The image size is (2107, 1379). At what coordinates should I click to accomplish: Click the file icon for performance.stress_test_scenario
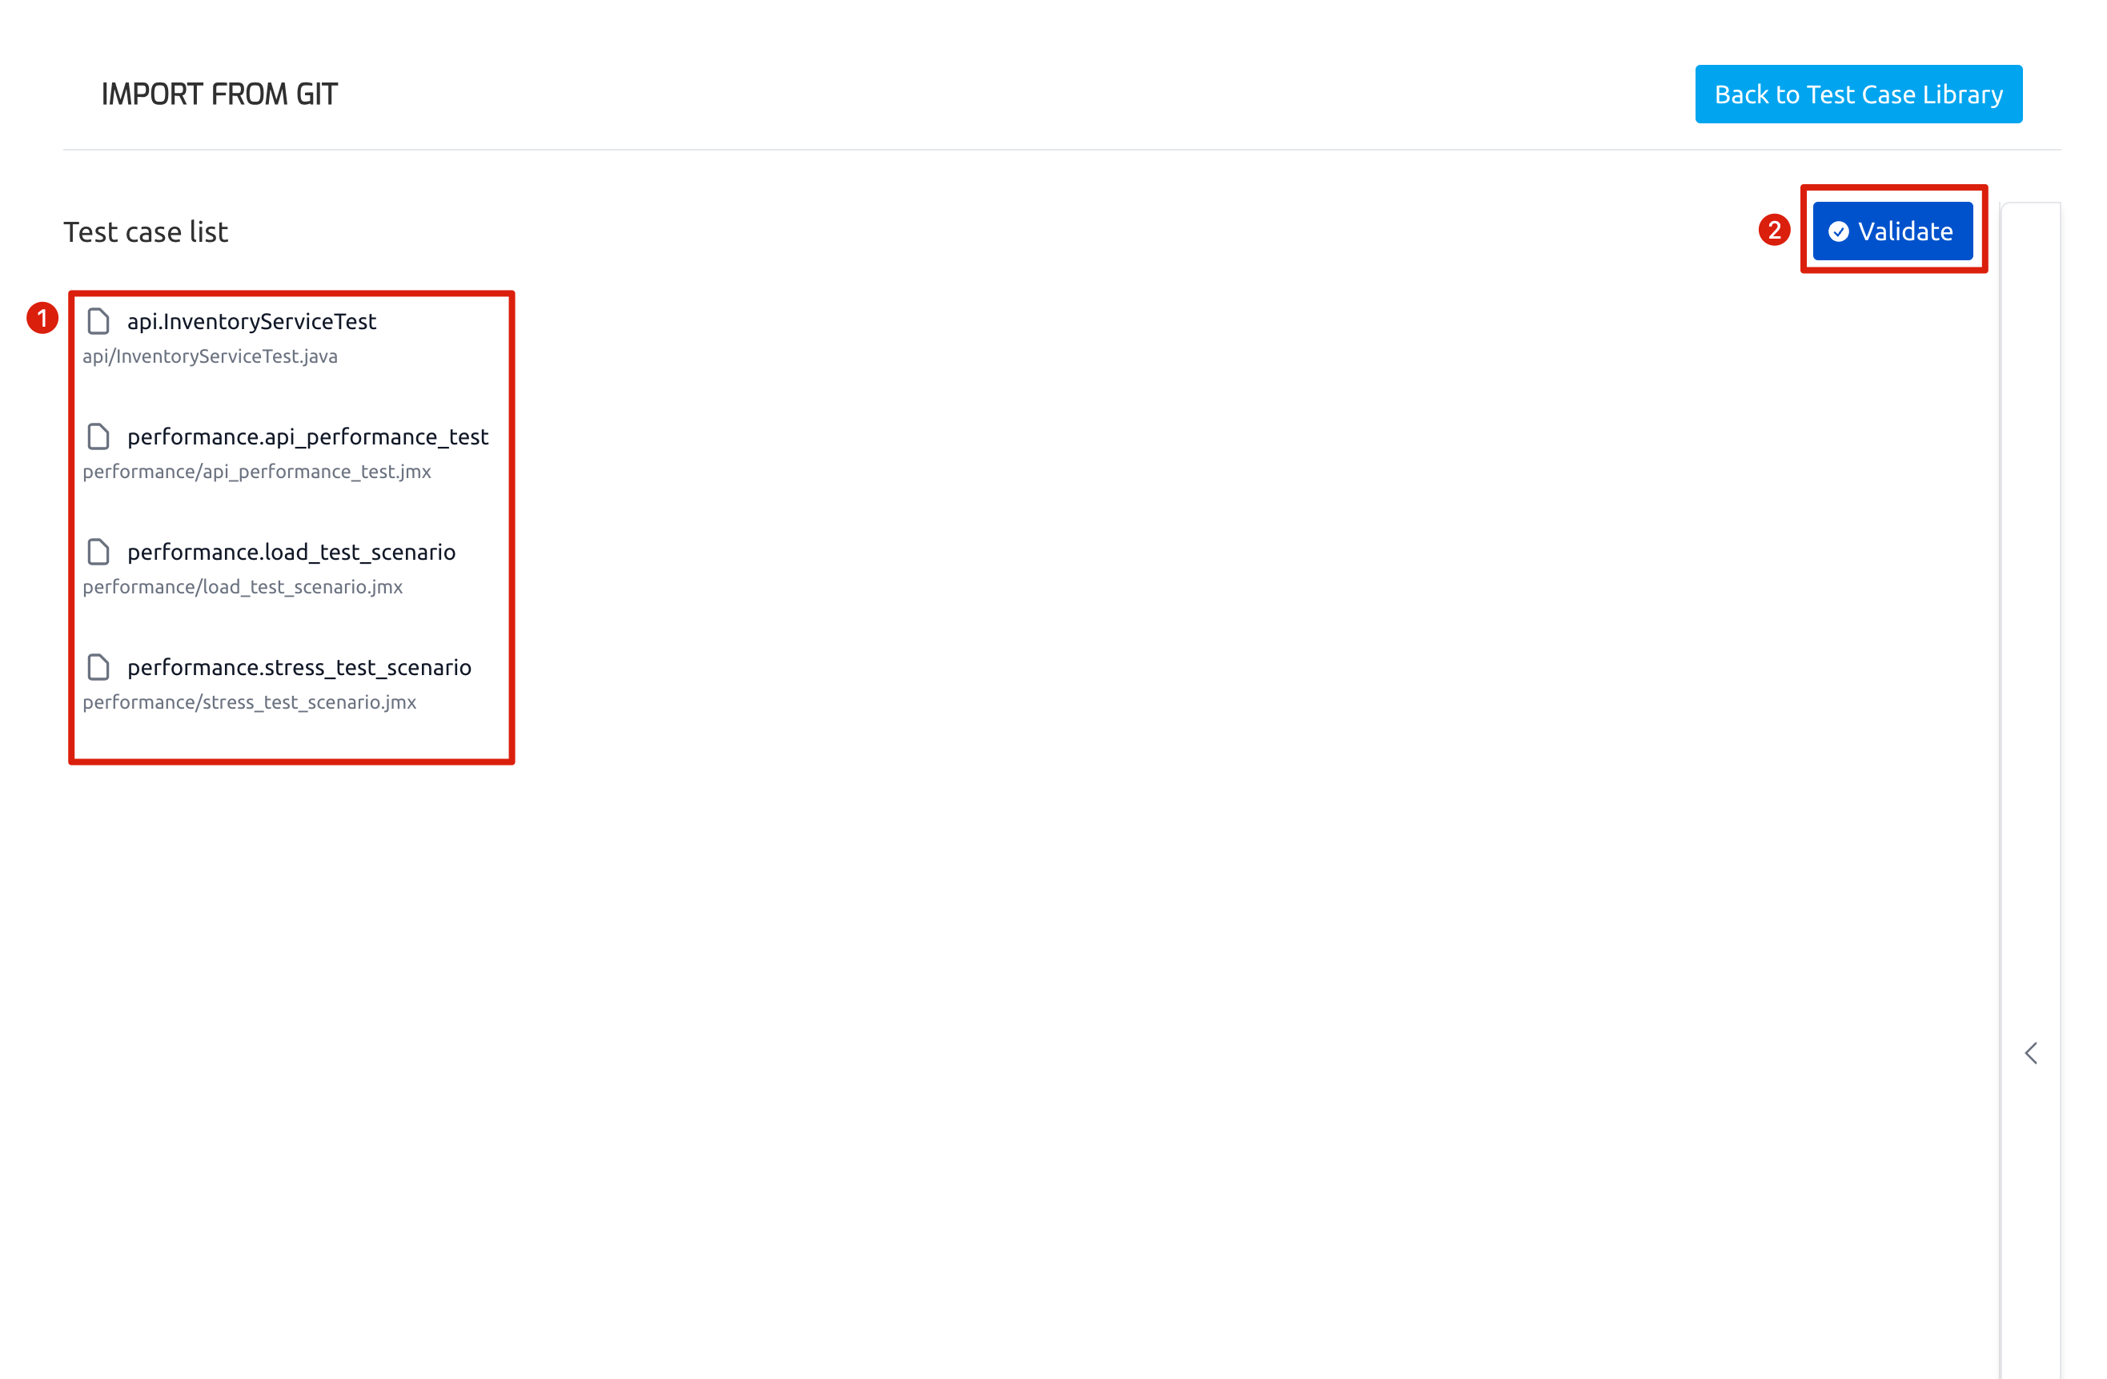point(98,666)
